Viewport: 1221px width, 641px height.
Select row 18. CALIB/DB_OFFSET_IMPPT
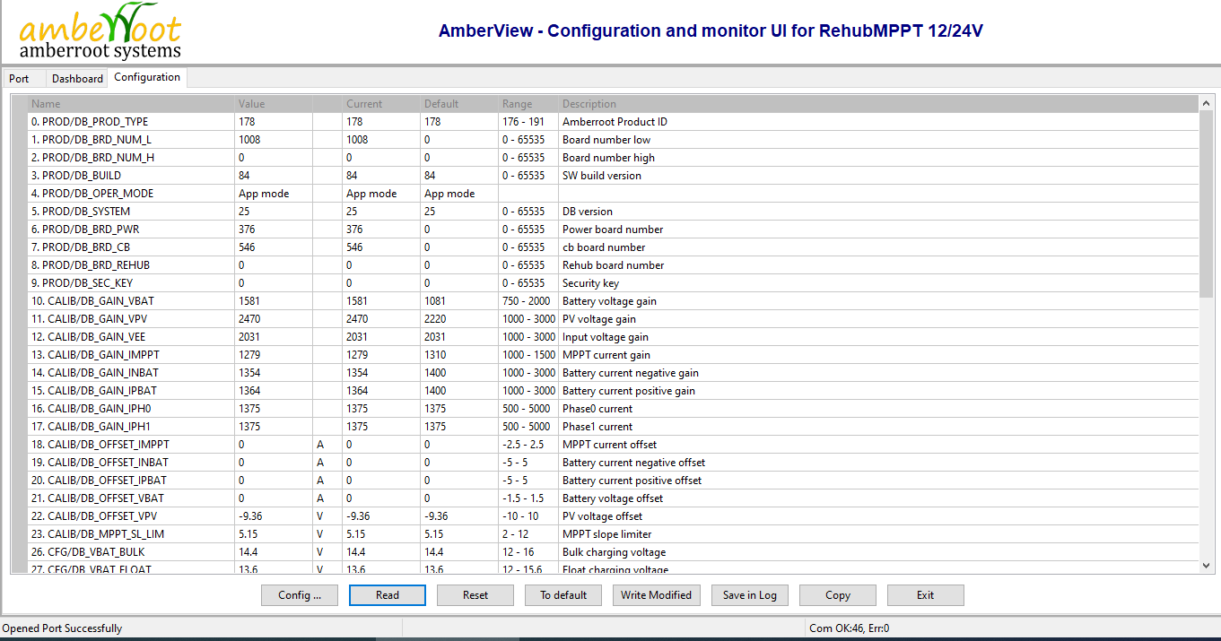(x=614, y=445)
